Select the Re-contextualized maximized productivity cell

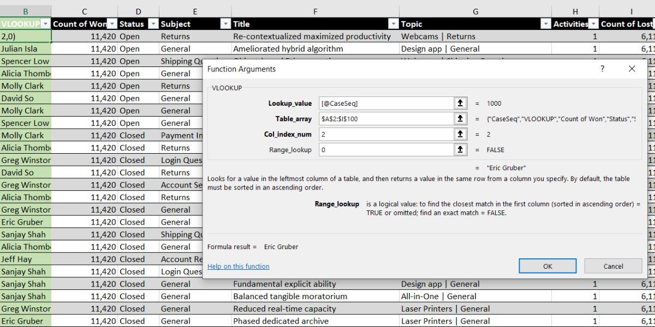tap(315, 36)
